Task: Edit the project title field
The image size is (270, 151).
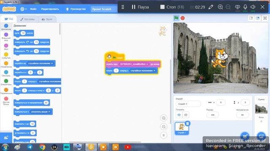Action: pos(104,9)
